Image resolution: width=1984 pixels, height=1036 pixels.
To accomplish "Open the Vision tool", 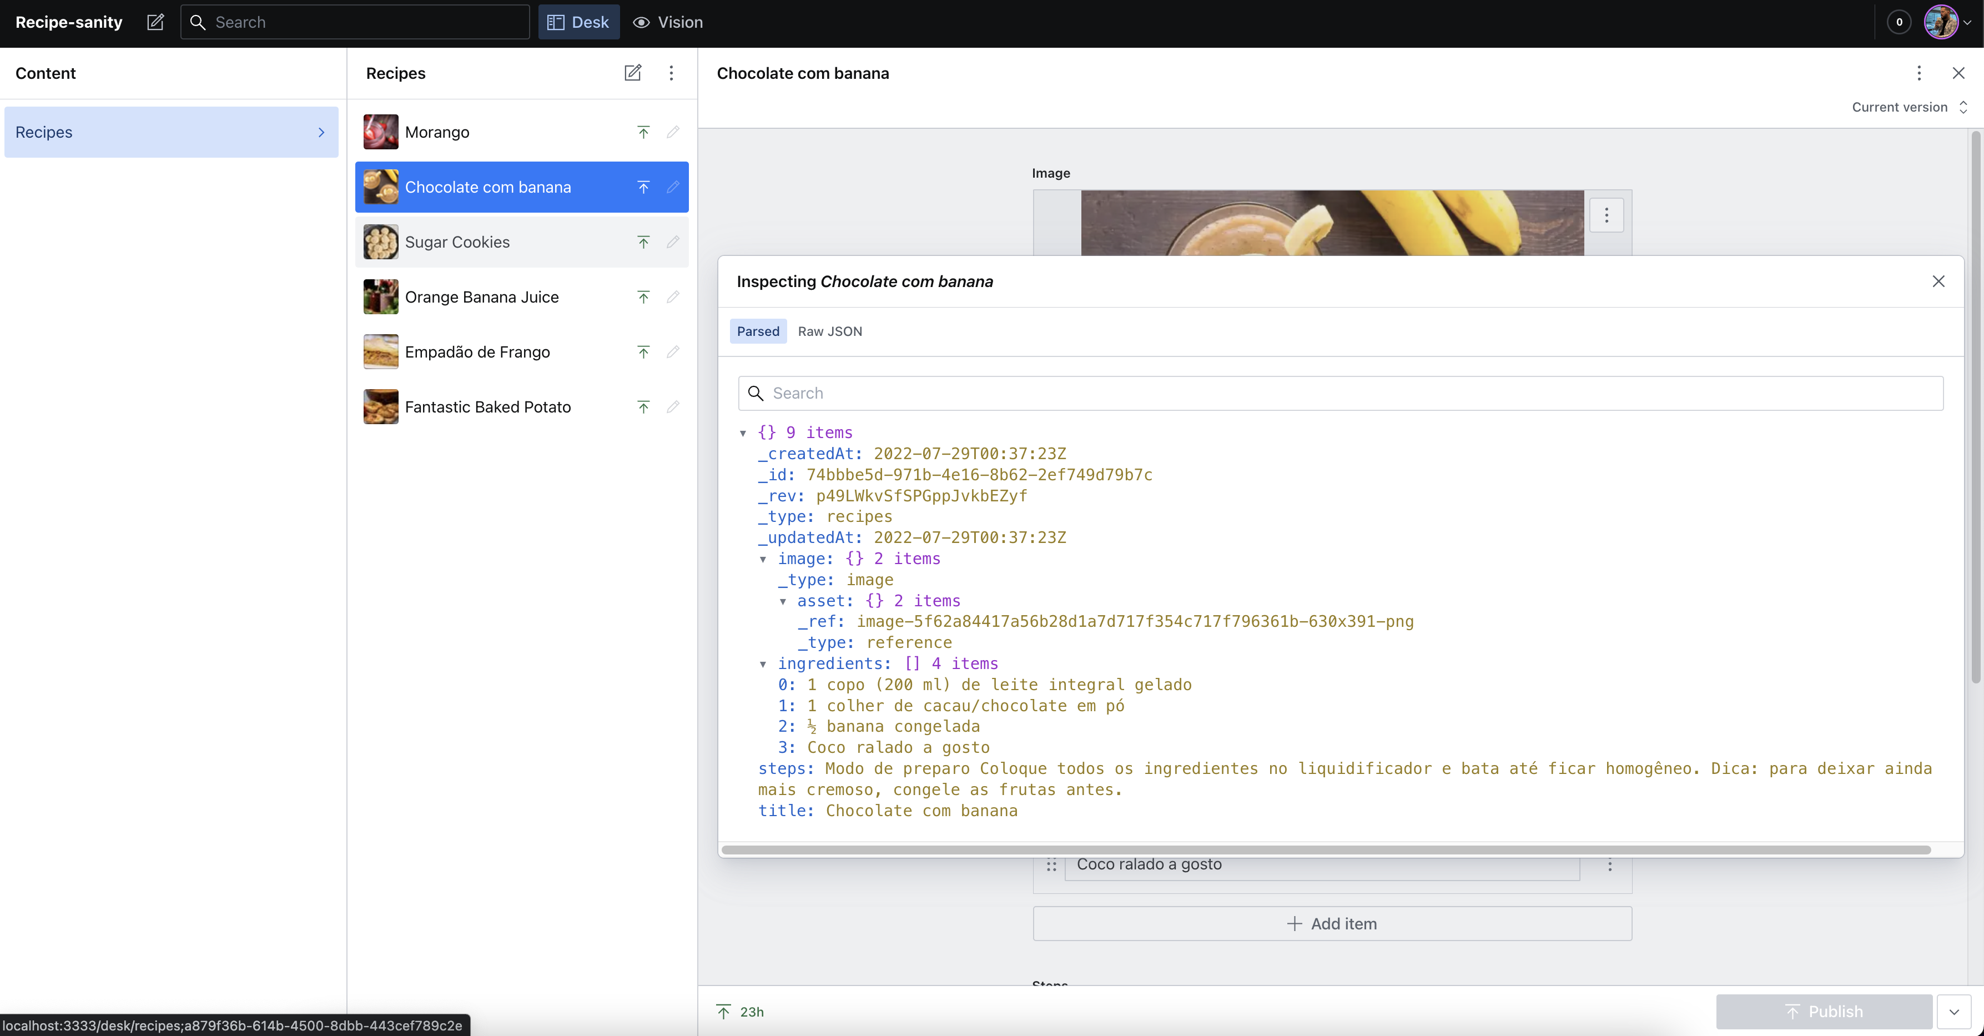I will (667, 22).
